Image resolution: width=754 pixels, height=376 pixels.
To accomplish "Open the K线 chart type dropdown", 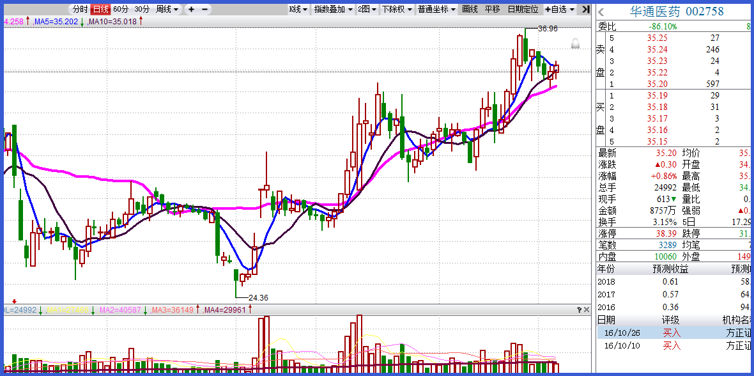I will pos(298,9).
